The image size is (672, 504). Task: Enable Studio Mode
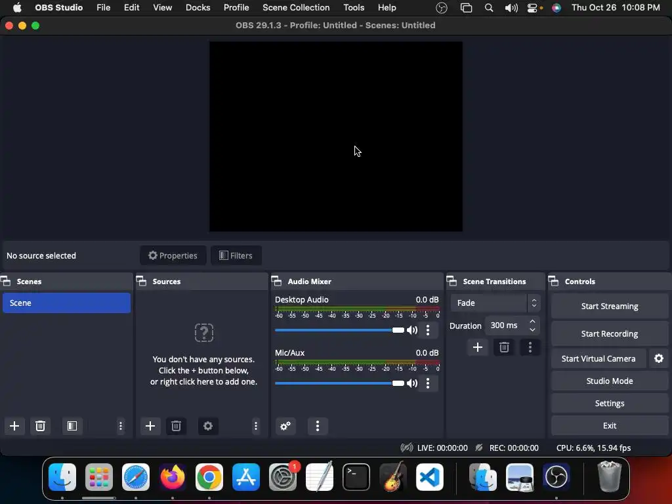pyautogui.click(x=610, y=381)
